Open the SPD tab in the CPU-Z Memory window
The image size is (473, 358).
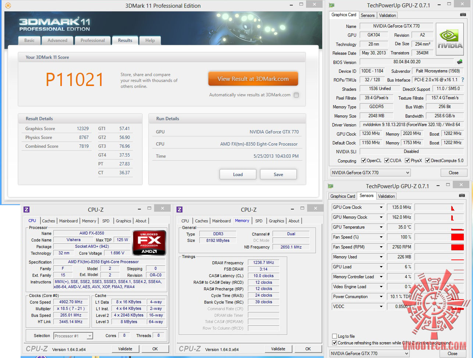259,221
